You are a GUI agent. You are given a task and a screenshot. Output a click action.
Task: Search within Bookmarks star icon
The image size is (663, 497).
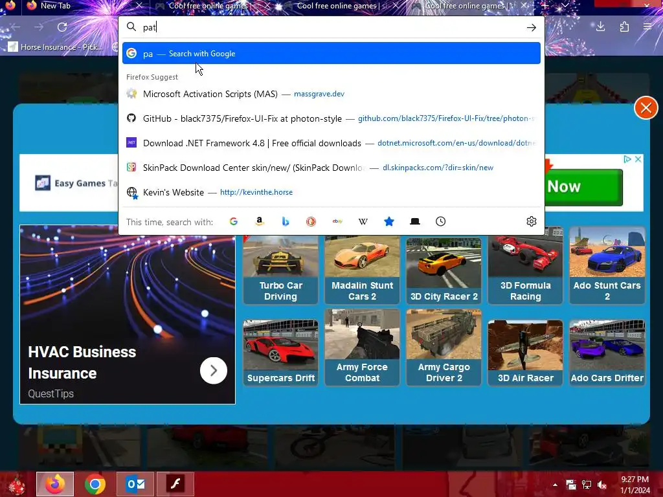tap(389, 221)
